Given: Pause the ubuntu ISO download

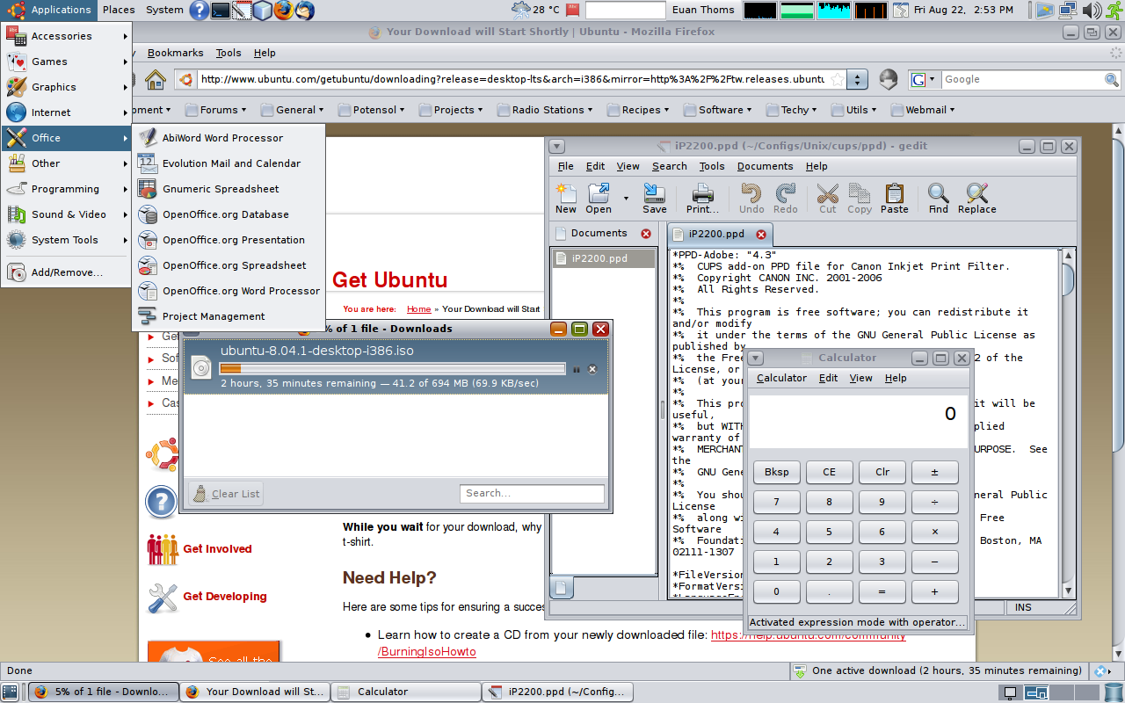Looking at the screenshot, I should tap(577, 369).
